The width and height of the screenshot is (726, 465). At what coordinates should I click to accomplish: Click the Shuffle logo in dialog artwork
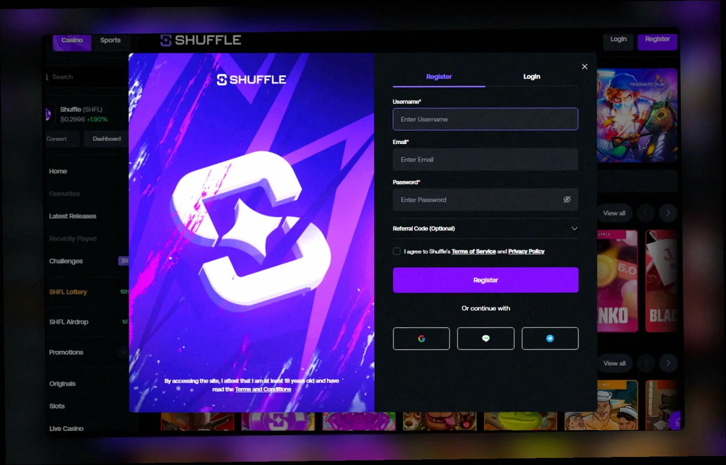pyautogui.click(x=251, y=80)
